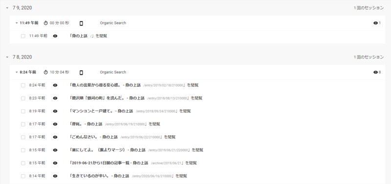The width and height of the screenshot is (391, 184).
Task: Click eye icon on 生きているのが辛い。 row
Action: pyautogui.click(x=55, y=176)
